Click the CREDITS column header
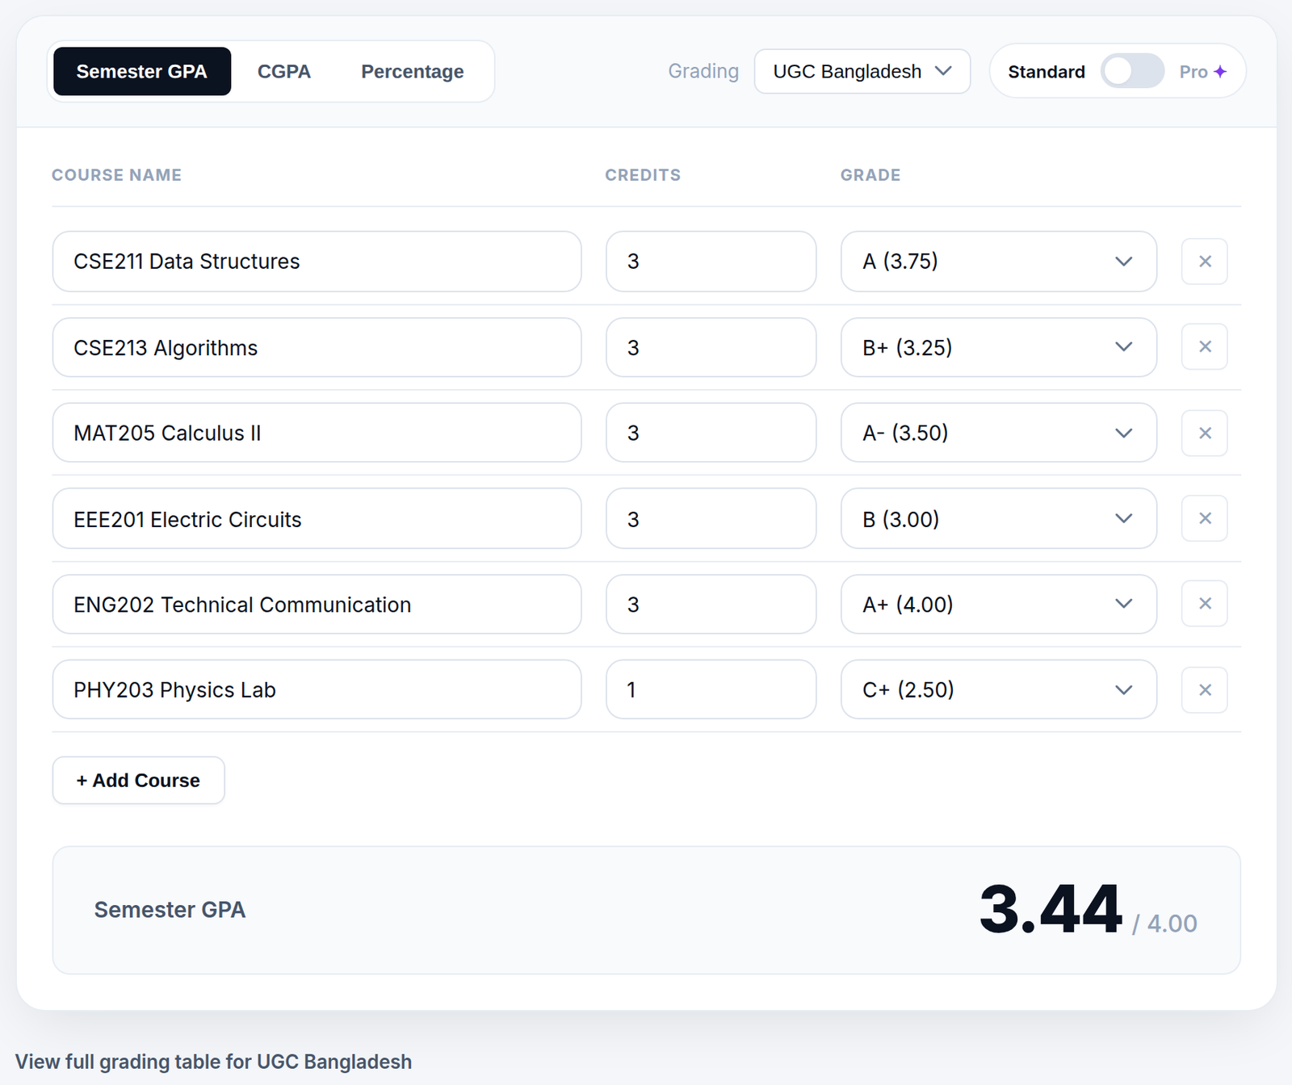The image size is (1292, 1085). 643,175
